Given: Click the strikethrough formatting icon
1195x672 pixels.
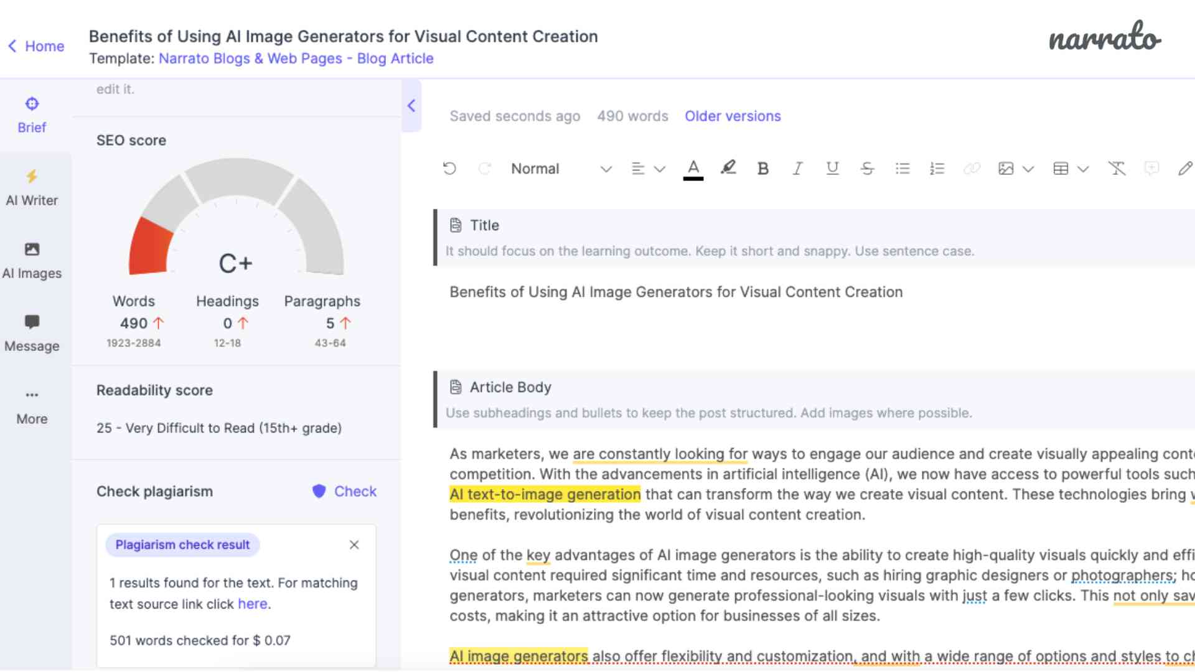Looking at the screenshot, I should point(868,169).
